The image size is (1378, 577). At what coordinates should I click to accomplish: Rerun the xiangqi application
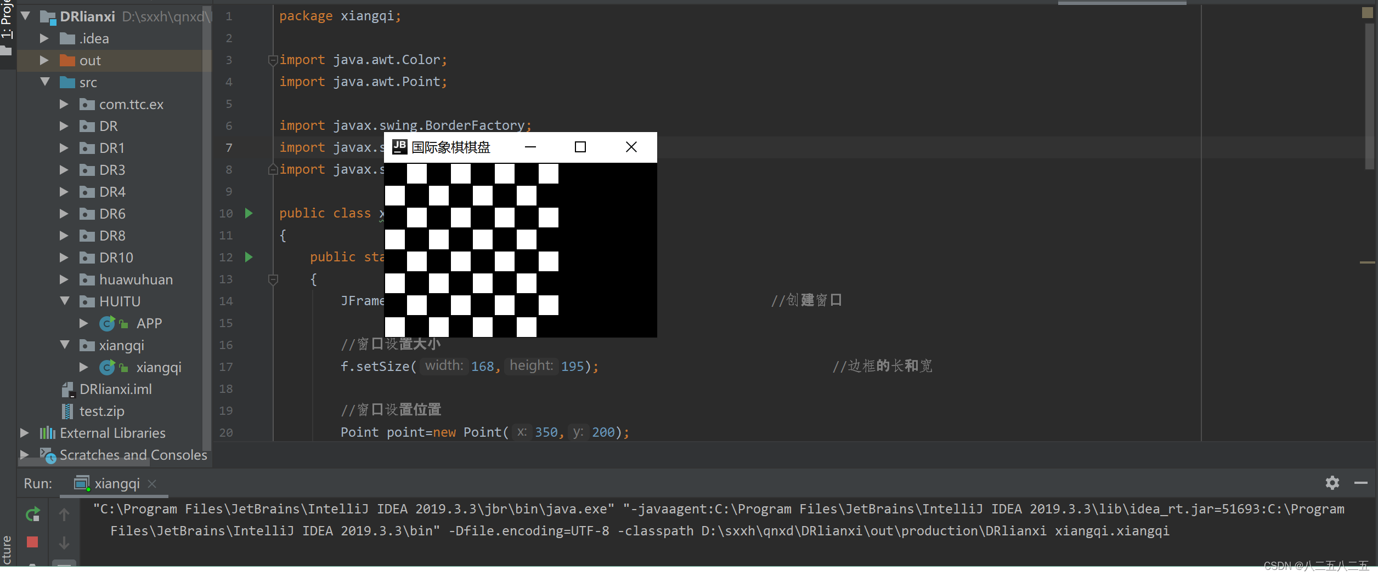coord(32,514)
